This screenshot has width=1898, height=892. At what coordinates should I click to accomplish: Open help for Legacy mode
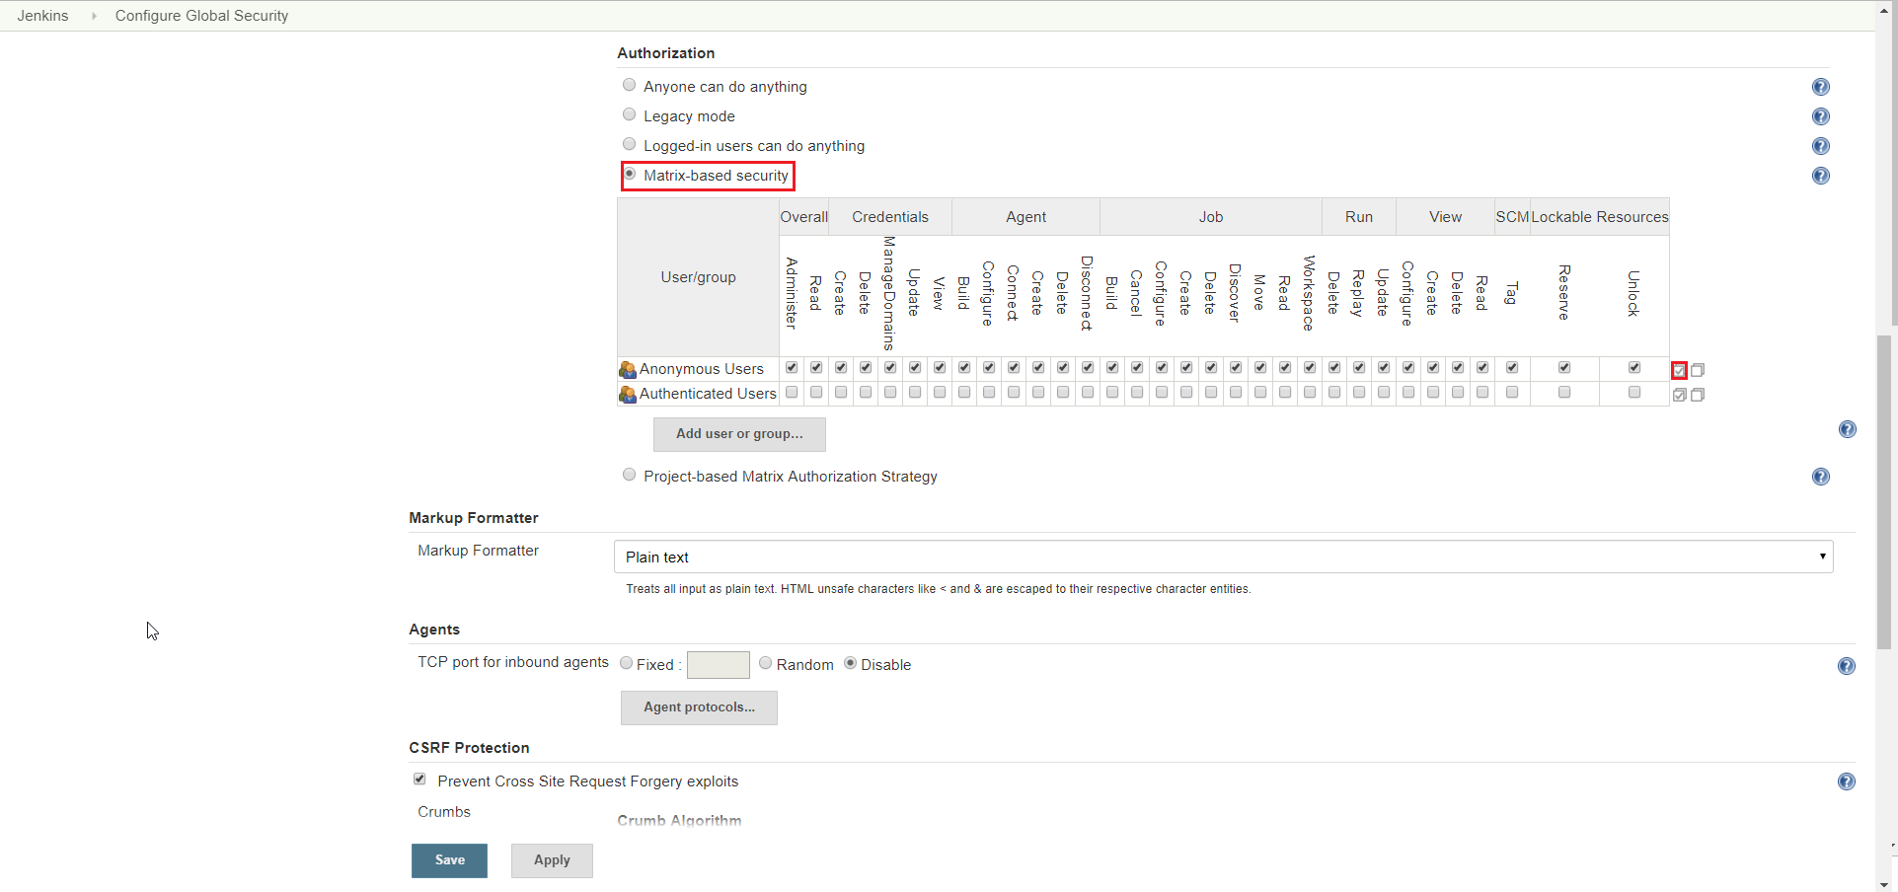point(1821,116)
